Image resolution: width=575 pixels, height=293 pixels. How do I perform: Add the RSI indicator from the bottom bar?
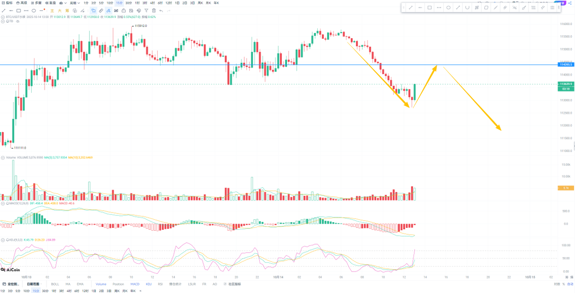pos(160,284)
